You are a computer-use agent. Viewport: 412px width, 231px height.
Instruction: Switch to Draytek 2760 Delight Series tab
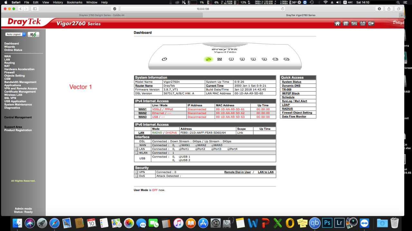[x=102, y=15]
